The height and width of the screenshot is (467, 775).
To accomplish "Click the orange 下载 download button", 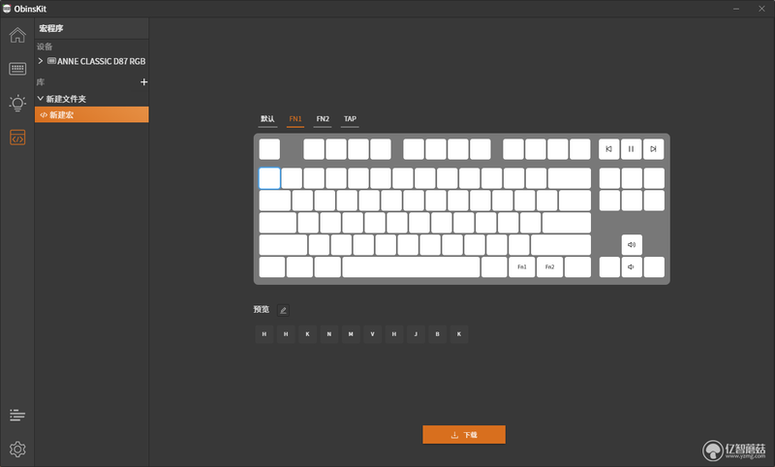I will [464, 435].
